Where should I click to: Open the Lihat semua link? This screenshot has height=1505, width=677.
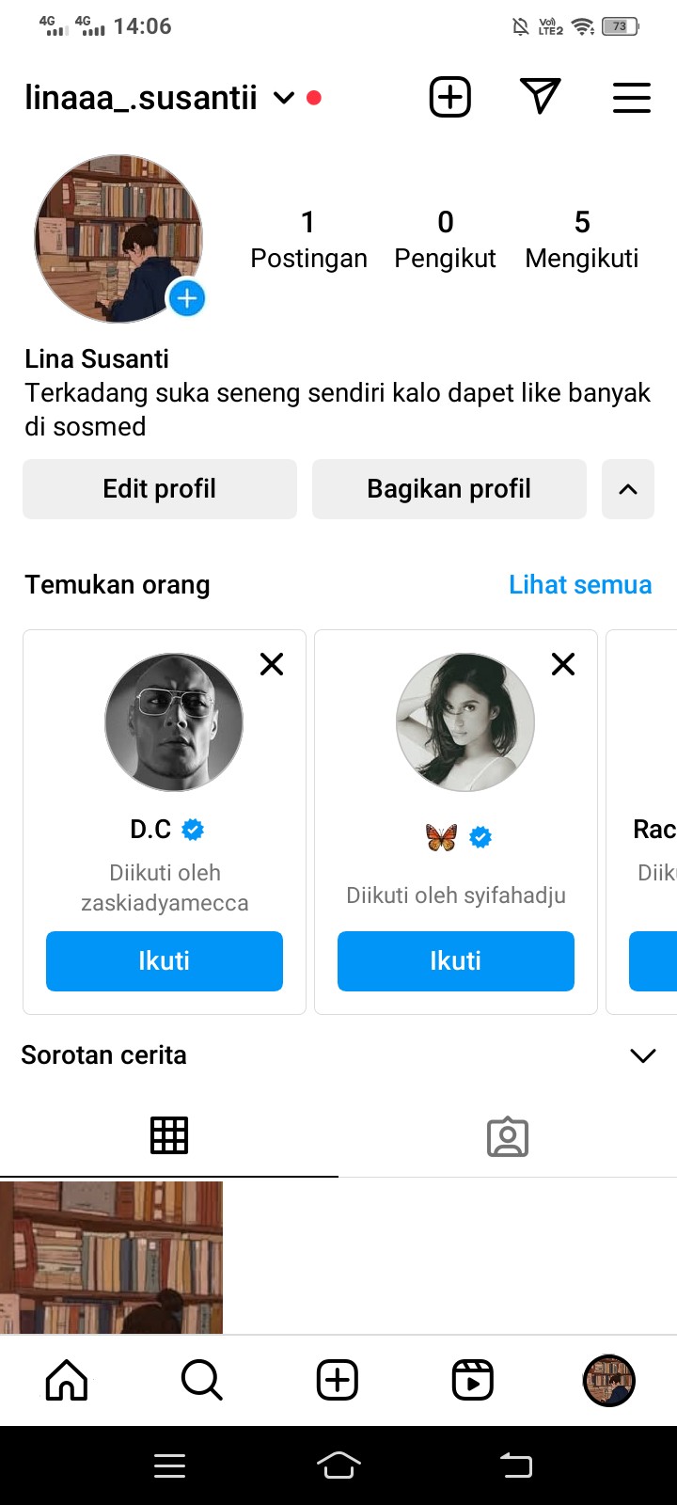pyautogui.click(x=579, y=584)
